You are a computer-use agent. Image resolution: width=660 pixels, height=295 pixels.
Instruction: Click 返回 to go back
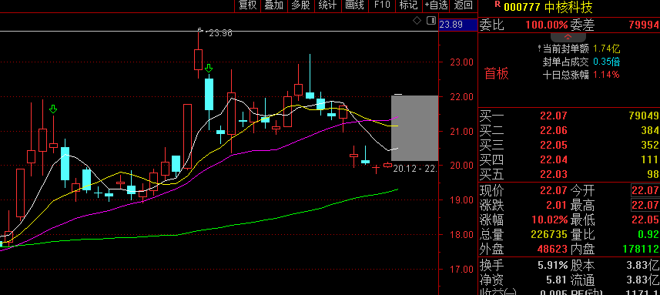pyautogui.click(x=464, y=5)
